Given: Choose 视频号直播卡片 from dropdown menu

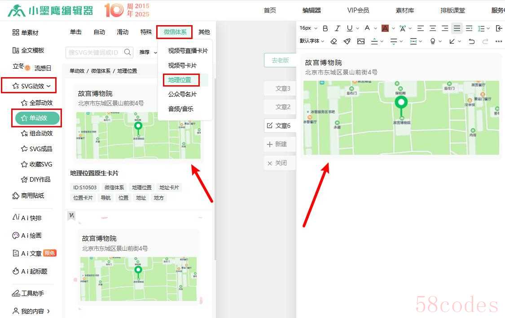Looking at the screenshot, I should (188, 51).
